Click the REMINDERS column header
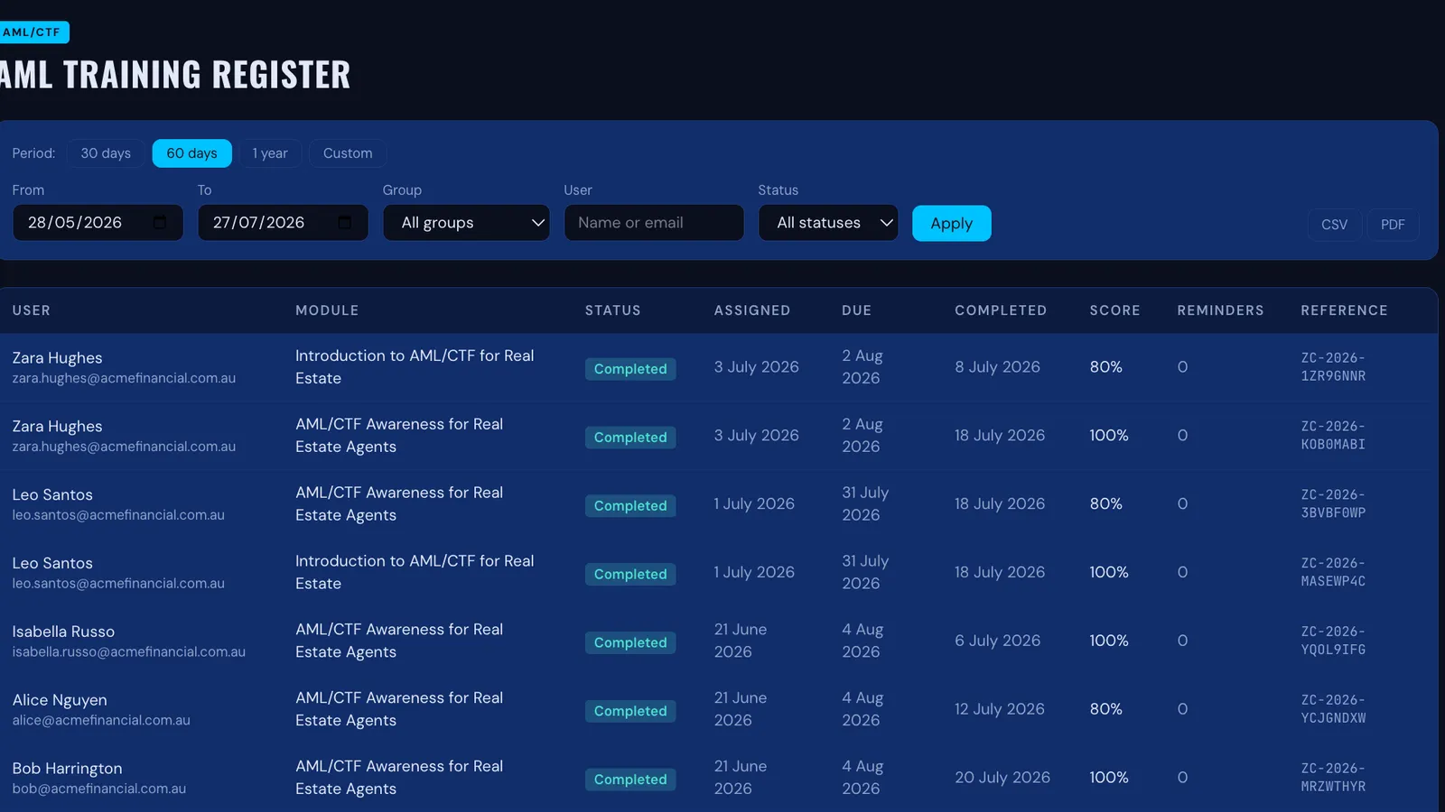 click(1220, 310)
